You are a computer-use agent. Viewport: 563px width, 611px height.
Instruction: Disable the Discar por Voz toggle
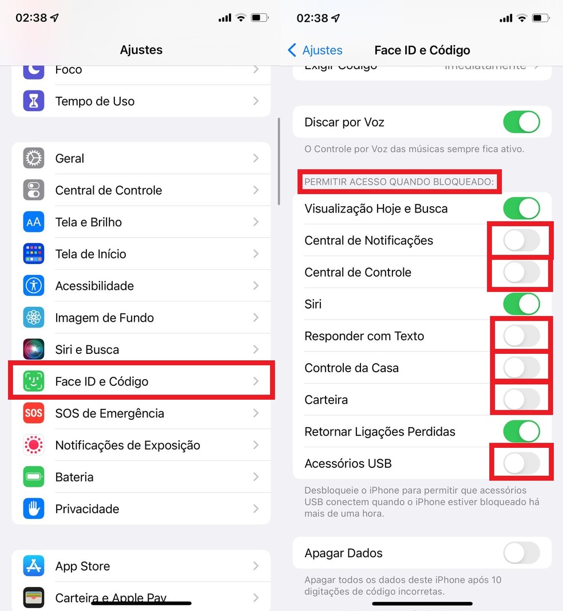[521, 122]
